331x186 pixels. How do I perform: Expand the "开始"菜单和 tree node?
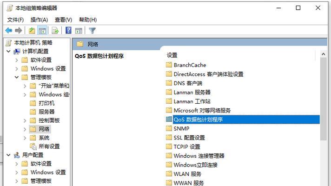coord(25,86)
